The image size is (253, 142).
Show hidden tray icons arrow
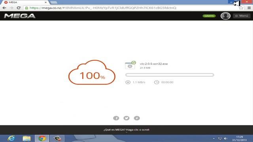point(214,138)
